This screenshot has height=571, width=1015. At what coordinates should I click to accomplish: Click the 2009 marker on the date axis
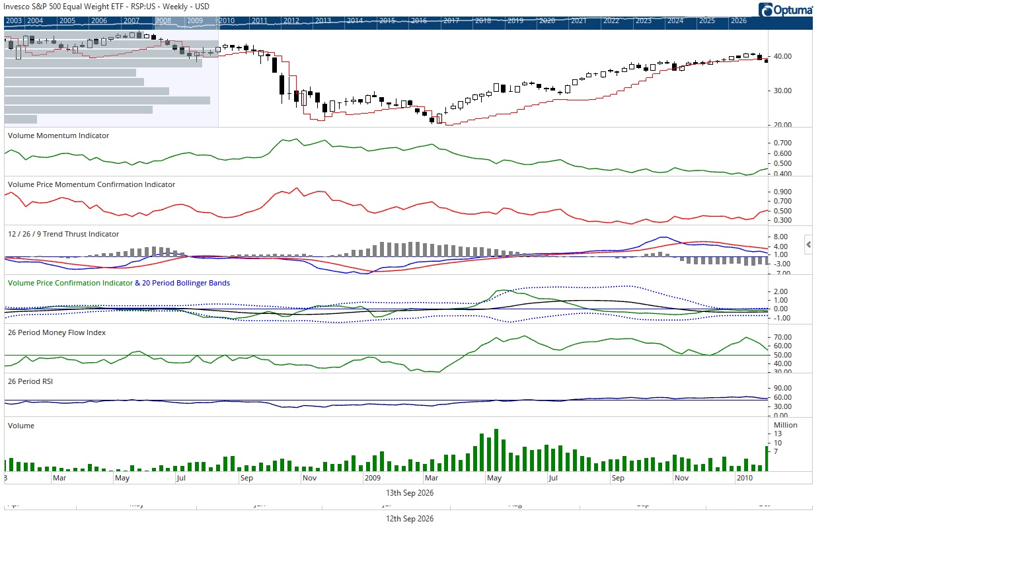click(373, 478)
